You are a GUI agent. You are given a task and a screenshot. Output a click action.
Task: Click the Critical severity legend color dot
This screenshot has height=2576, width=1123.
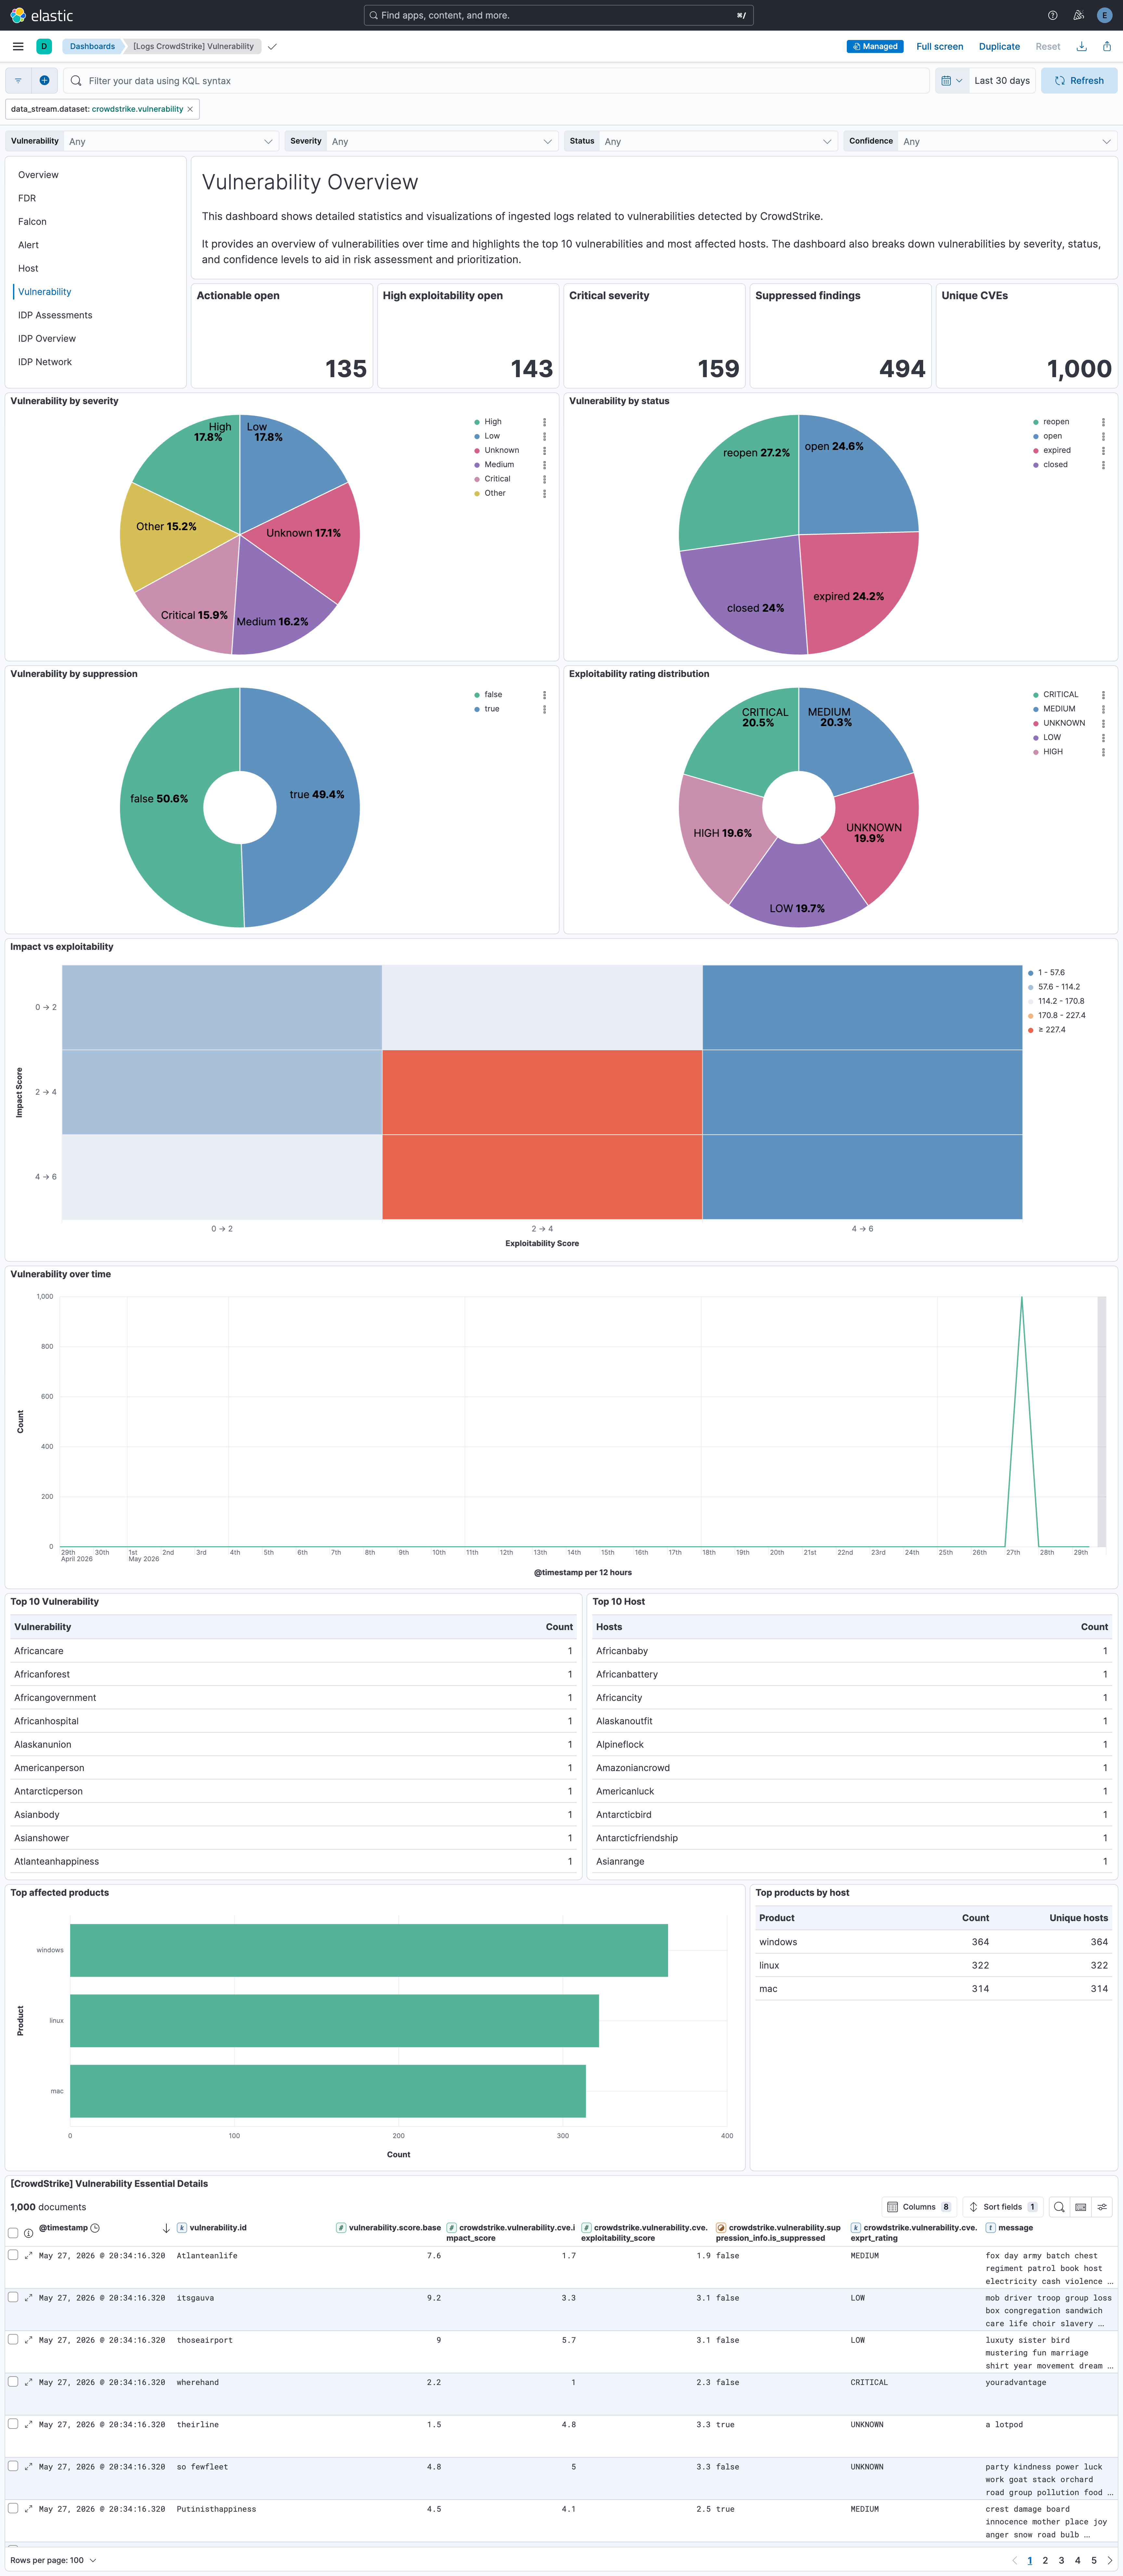click(x=477, y=479)
